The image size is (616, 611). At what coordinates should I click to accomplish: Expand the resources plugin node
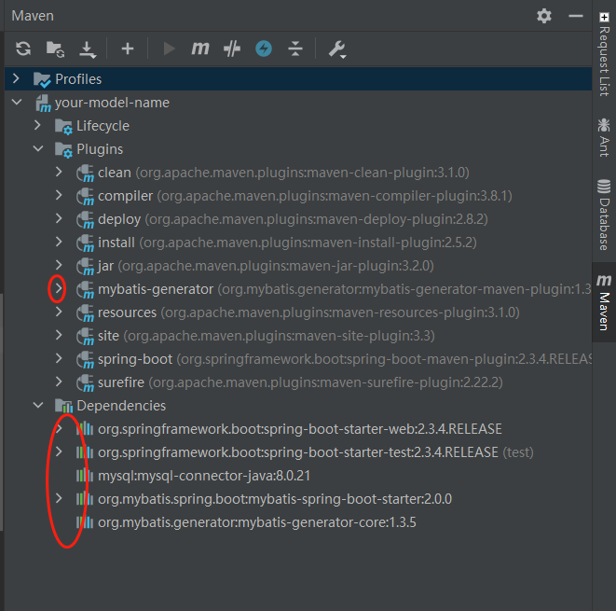pyautogui.click(x=59, y=312)
